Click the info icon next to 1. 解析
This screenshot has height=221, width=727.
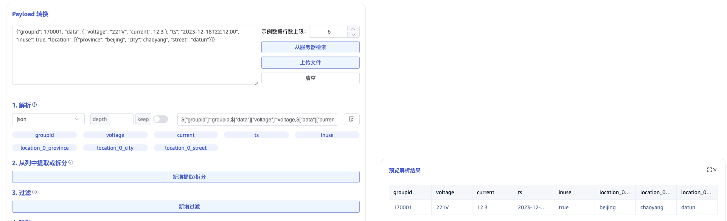tap(34, 105)
